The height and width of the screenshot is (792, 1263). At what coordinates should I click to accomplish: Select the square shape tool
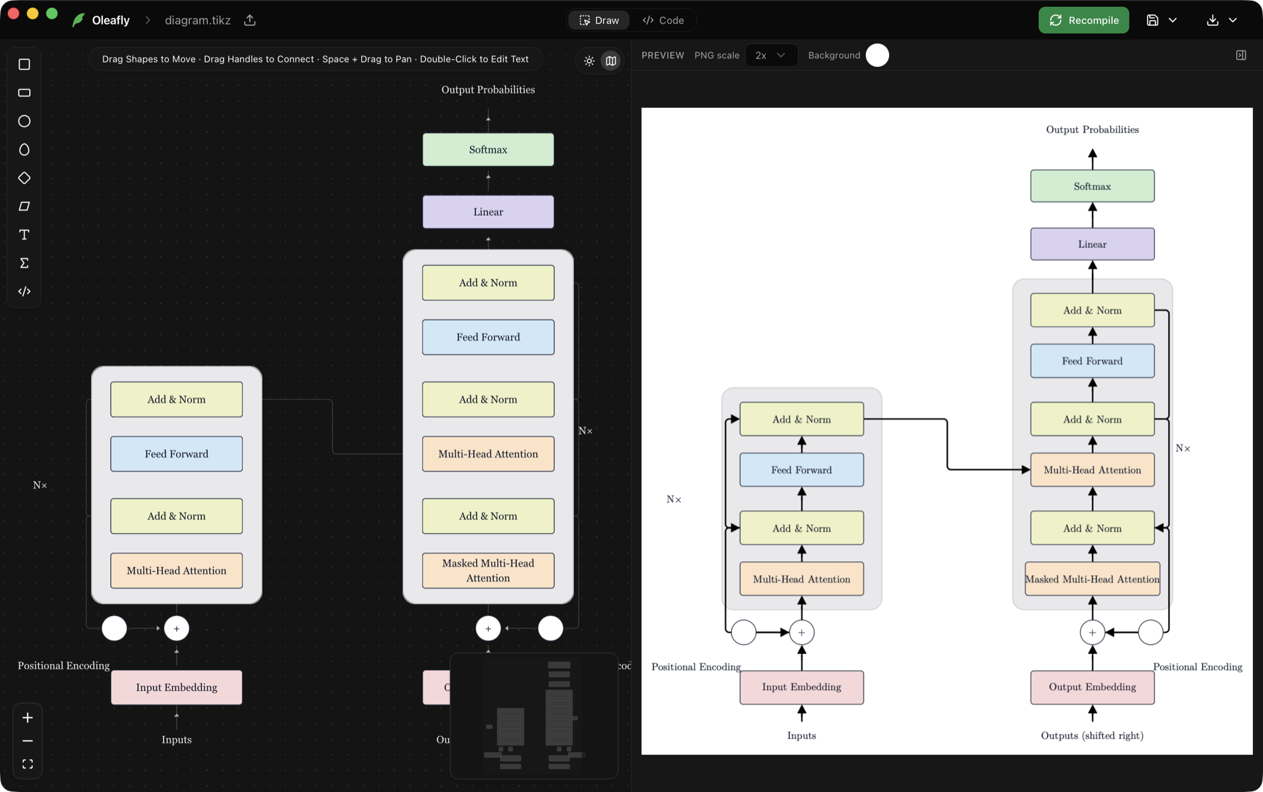pyautogui.click(x=24, y=64)
